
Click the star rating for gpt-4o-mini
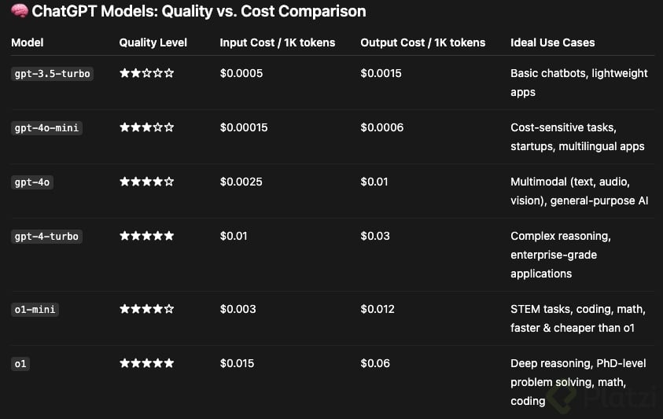147,127
